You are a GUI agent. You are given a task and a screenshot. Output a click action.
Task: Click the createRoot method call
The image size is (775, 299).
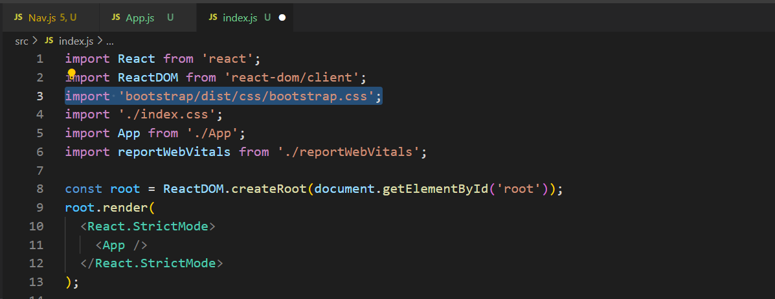[x=269, y=189]
